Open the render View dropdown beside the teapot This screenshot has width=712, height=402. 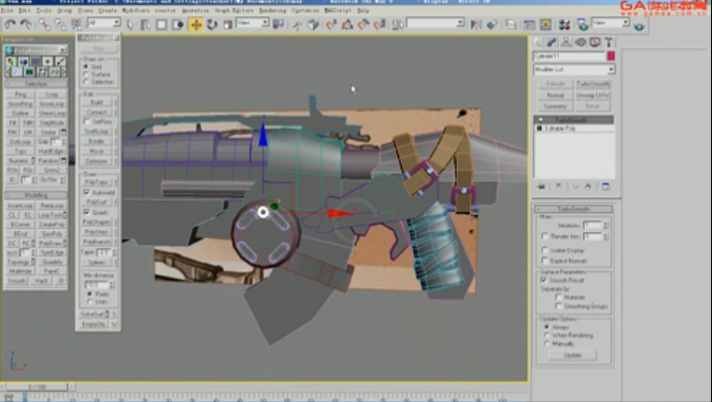[610, 22]
